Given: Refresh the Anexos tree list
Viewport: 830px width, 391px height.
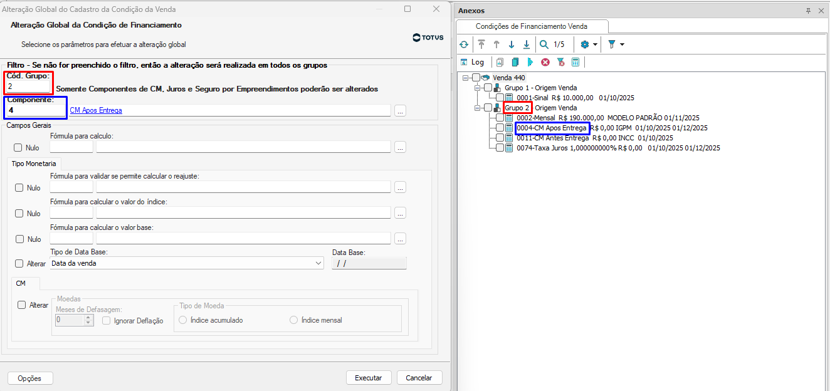Looking at the screenshot, I should [x=464, y=44].
